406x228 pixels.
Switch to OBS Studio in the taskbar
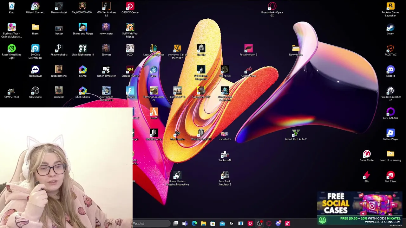click(259, 223)
